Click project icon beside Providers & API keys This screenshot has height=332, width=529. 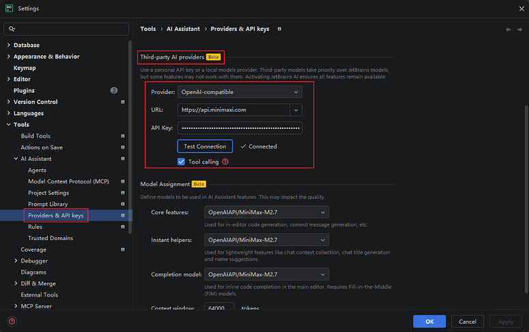tap(123, 215)
